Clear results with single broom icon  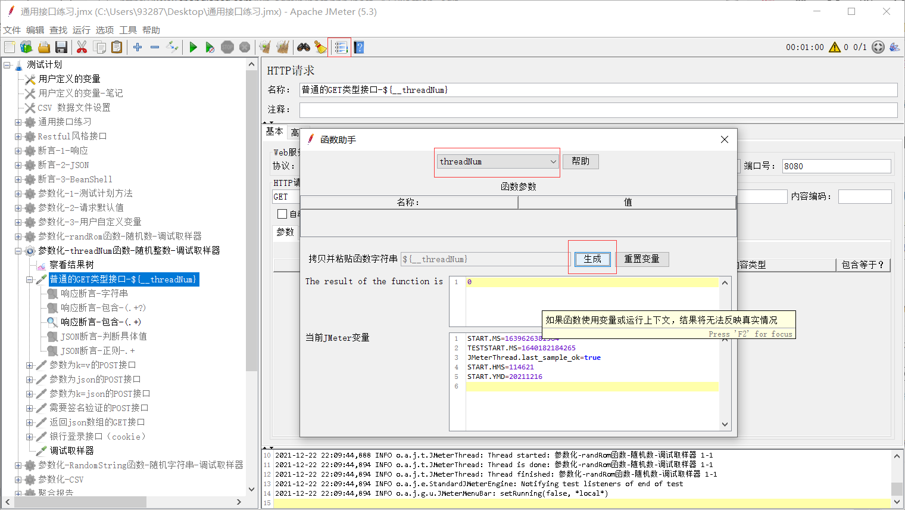point(265,47)
